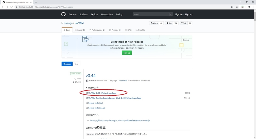Screen dimensions: 256x139
Task: Switch to the Code tab
Action: click(x=67, y=30)
